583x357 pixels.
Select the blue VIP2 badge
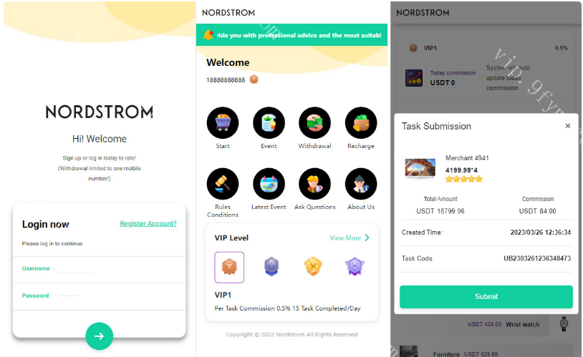[271, 267]
